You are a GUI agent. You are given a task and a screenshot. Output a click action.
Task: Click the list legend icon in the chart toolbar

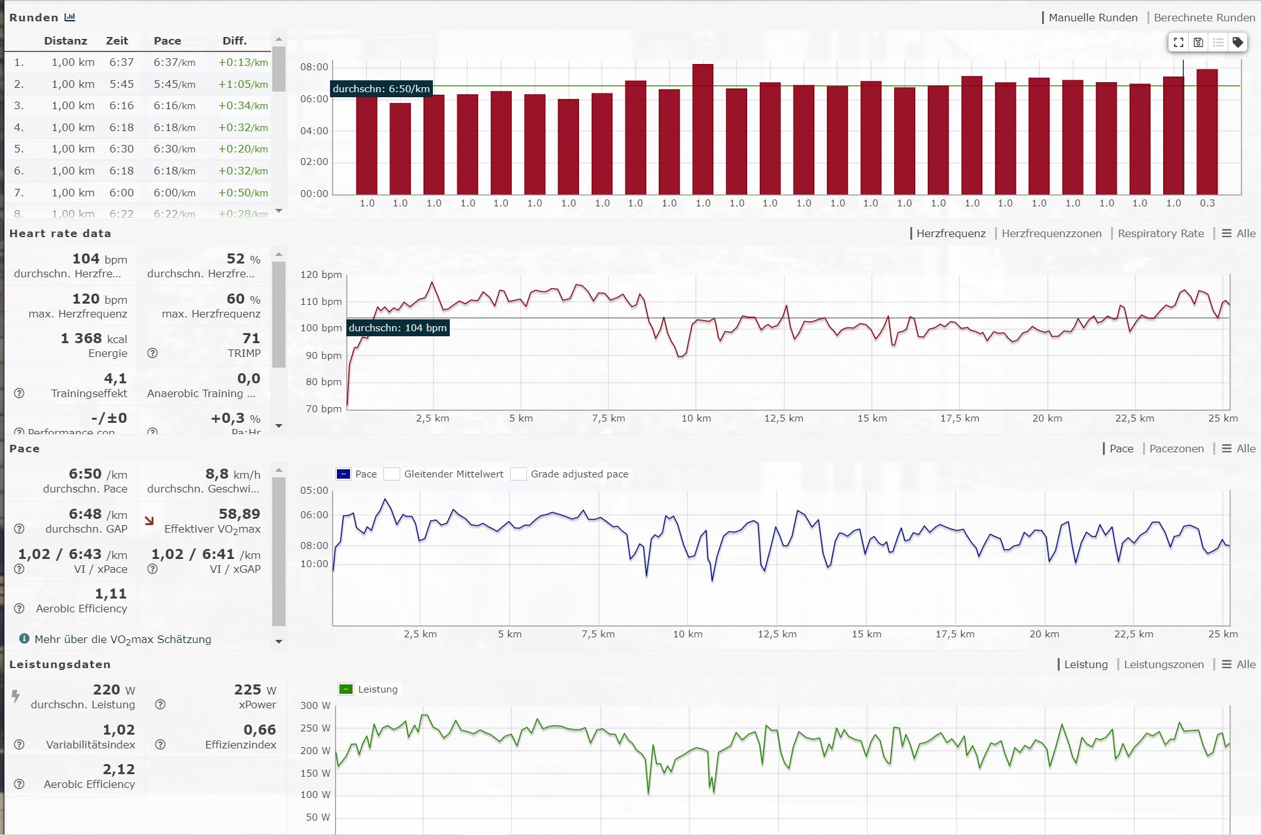1218,43
